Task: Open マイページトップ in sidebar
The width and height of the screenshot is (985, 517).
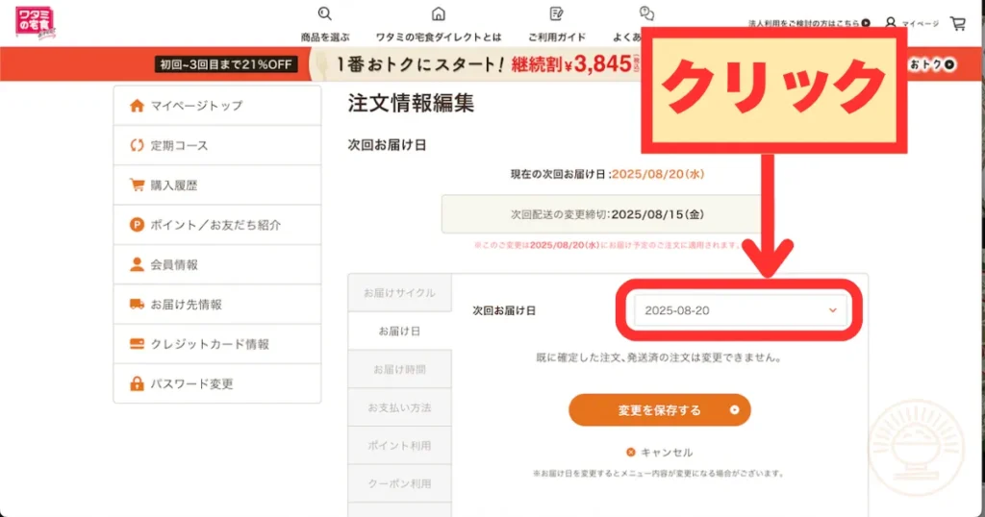Action: (217, 106)
